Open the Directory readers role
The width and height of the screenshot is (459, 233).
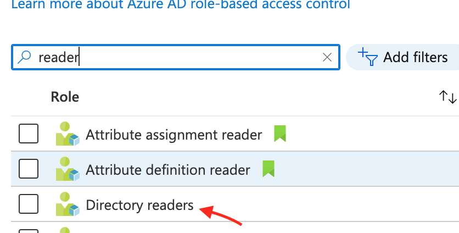coord(139,205)
